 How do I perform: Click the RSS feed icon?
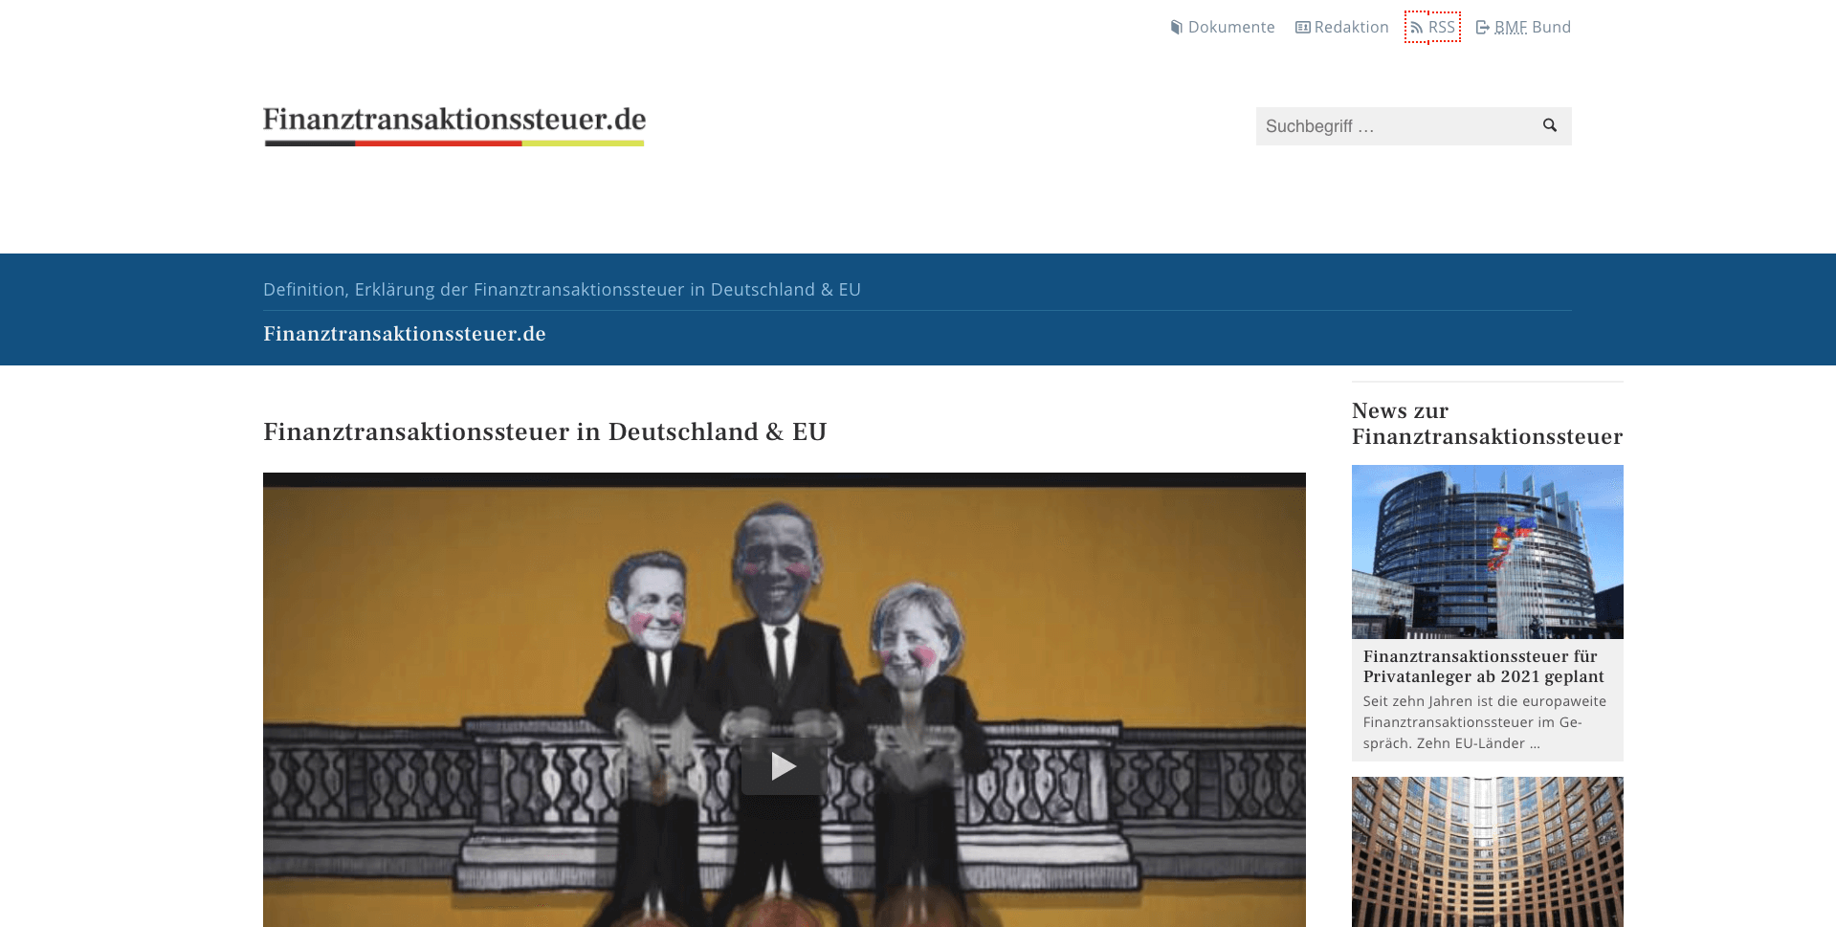point(1416,28)
